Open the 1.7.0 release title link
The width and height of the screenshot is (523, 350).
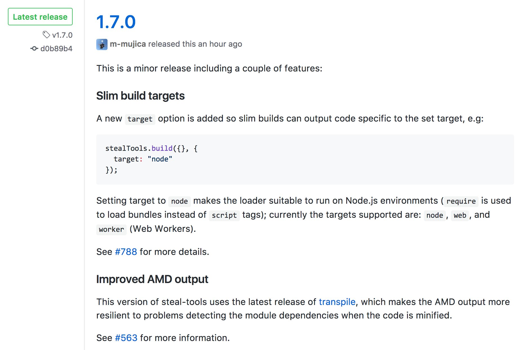116,22
